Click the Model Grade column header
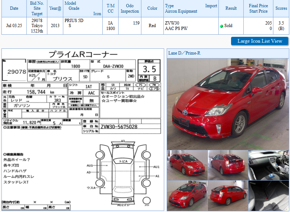290x212 pixels. [x=83, y=8]
